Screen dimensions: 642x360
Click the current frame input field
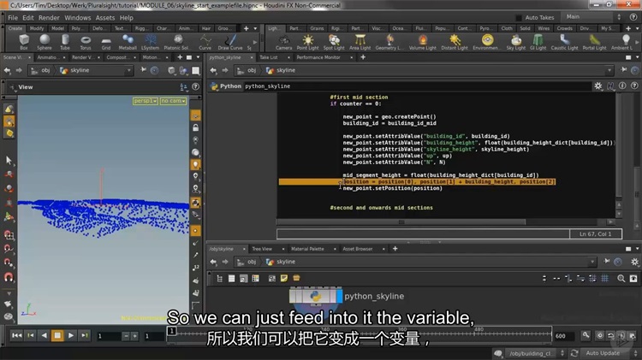(109, 336)
